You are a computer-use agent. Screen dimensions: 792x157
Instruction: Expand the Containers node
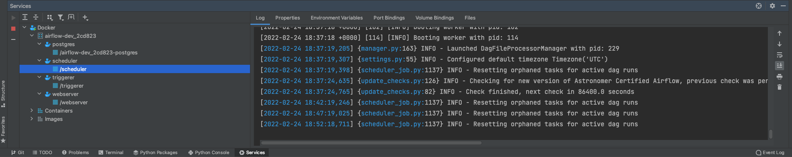point(32,110)
